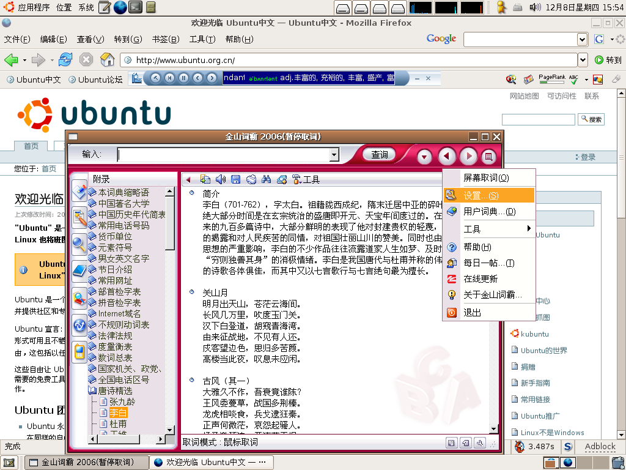This screenshot has height=470, width=626.
Task: Click the save floppy disk icon
Action: pyautogui.click(x=235, y=179)
